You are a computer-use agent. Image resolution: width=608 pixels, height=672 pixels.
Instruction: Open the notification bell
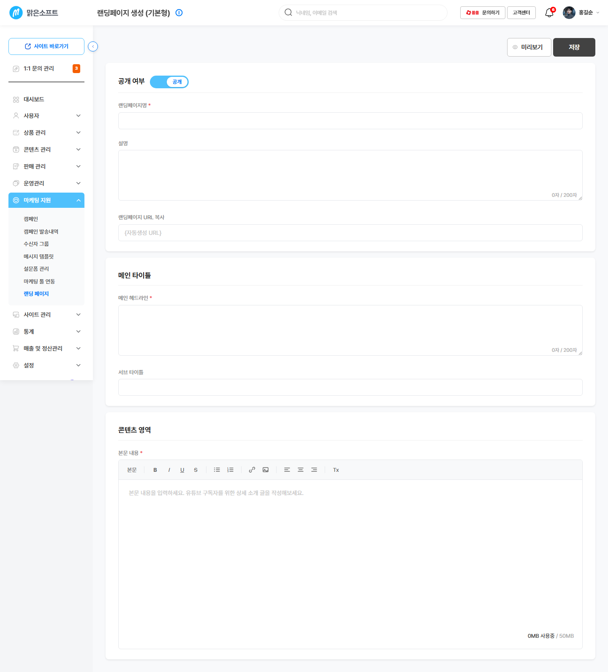tap(549, 13)
